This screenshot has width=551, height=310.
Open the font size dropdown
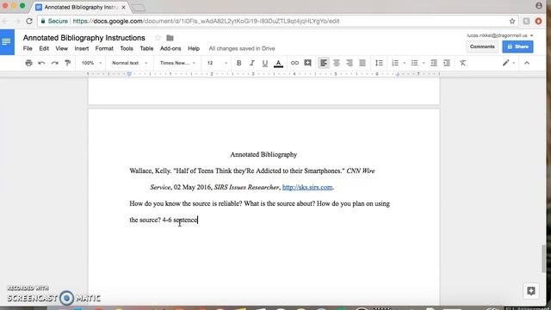pyautogui.click(x=217, y=63)
